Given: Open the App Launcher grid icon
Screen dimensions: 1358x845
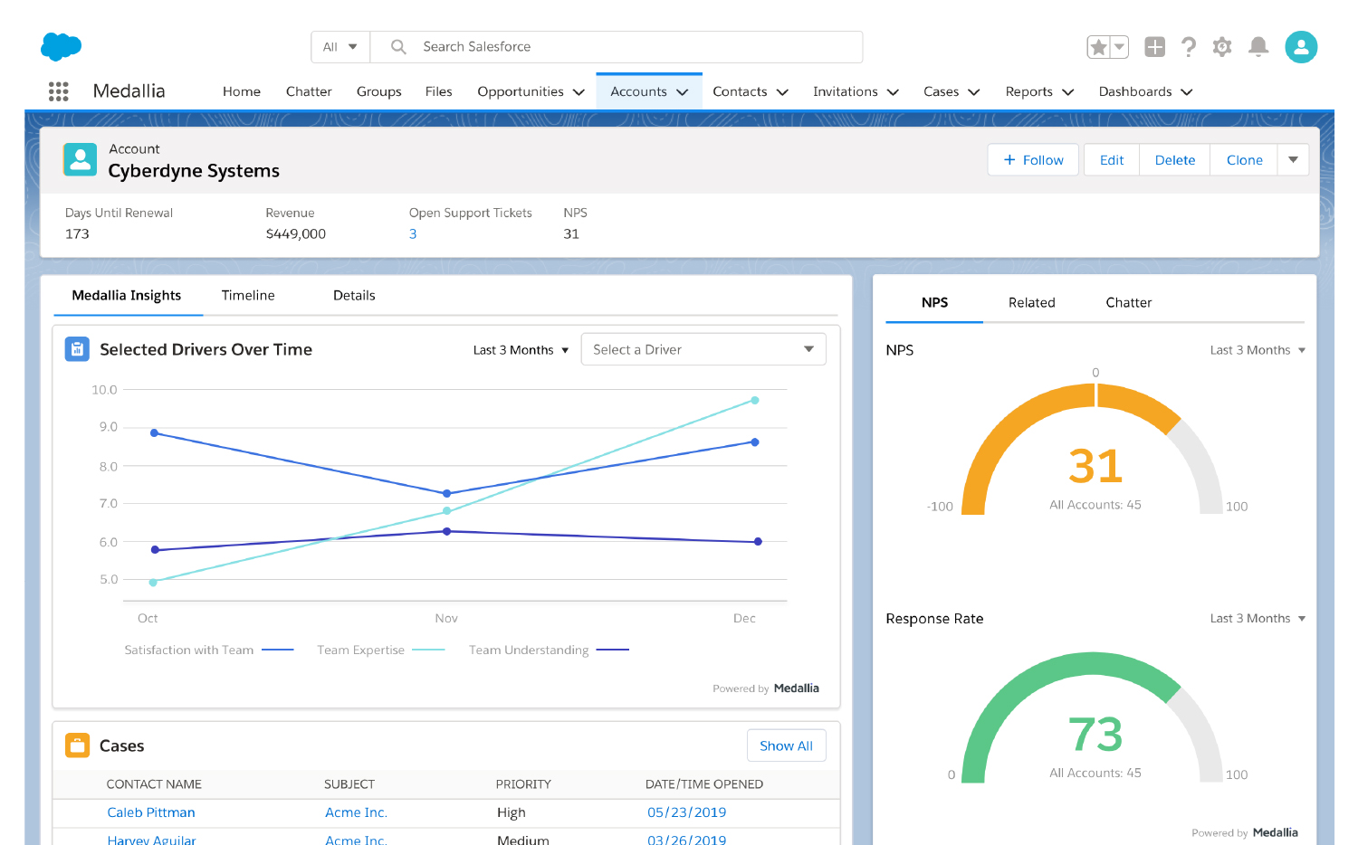Looking at the screenshot, I should click(x=58, y=90).
